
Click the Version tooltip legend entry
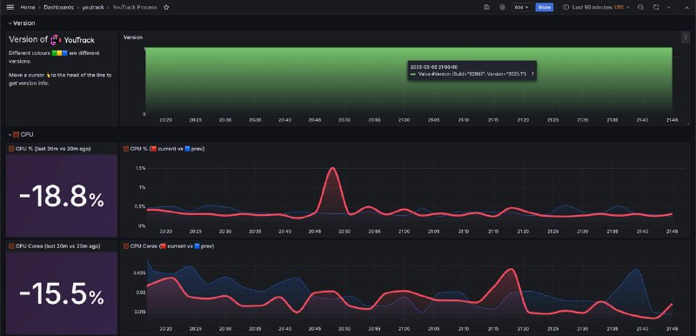pyautogui.click(x=472, y=74)
